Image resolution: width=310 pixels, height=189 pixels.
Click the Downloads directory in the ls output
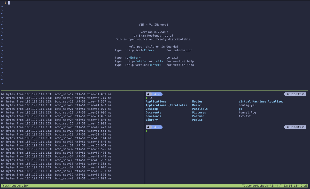[x=153, y=116]
